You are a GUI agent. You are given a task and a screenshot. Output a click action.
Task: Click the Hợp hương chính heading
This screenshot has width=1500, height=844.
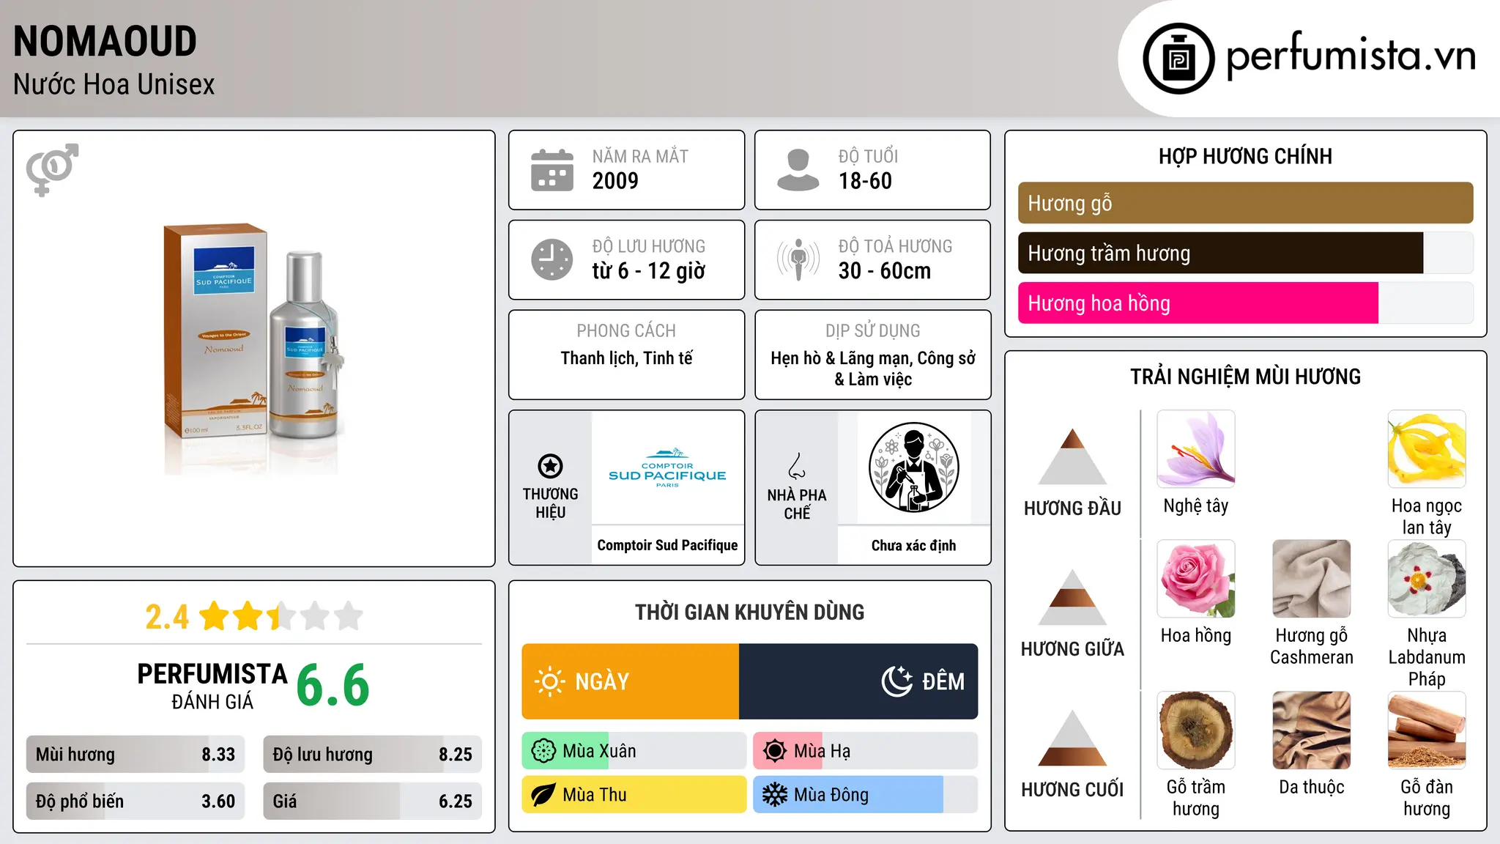click(x=1245, y=156)
